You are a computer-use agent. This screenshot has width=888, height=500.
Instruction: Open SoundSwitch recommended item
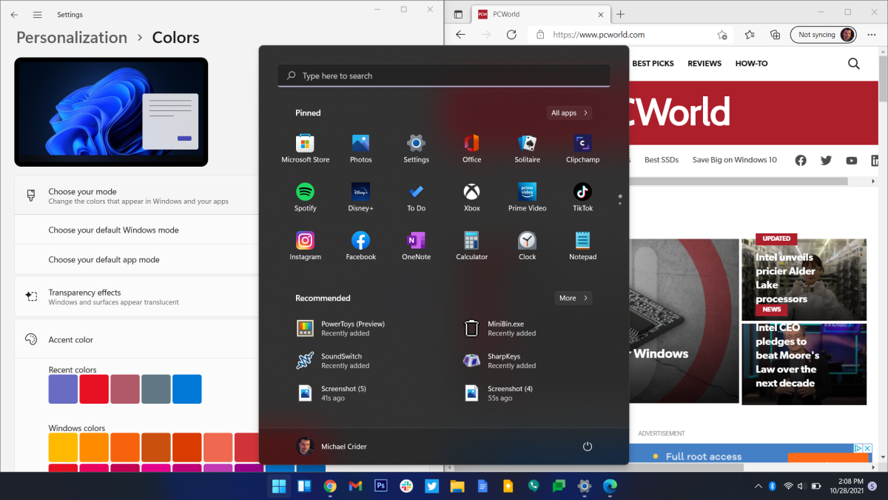pos(333,361)
